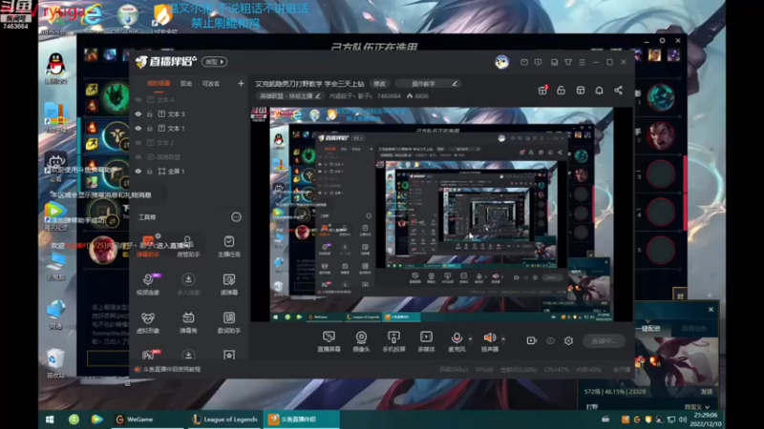Share the live room via share icon
Screen dimensions: 764x429
[618, 91]
